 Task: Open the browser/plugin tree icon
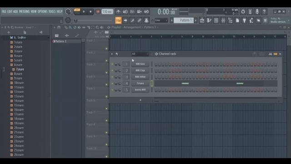(231, 20)
